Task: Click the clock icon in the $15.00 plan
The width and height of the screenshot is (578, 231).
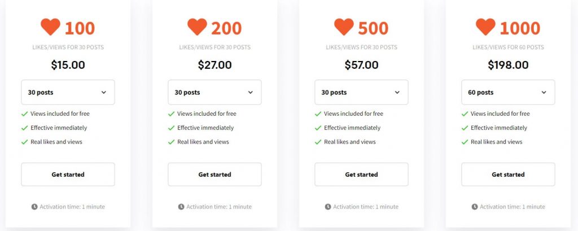Action: pos(34,207)
